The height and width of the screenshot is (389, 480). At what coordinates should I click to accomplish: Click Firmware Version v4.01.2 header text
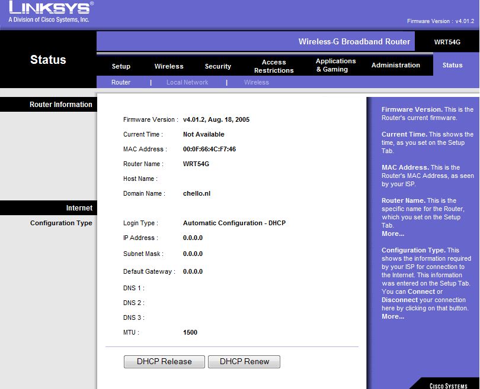(440, 21)
